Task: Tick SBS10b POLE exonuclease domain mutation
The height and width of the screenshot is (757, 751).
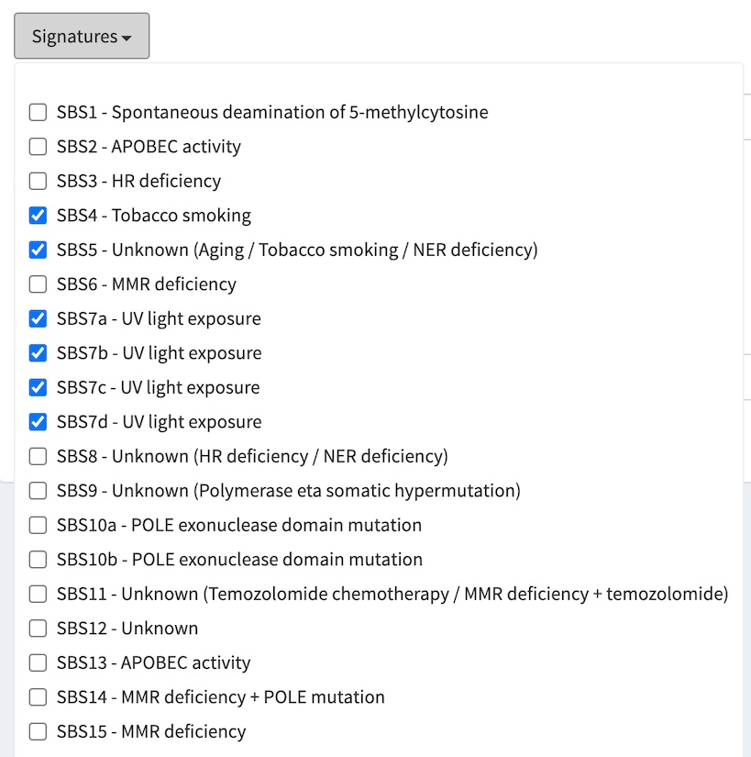Action: pyautogui.click(x=38, y=560)
